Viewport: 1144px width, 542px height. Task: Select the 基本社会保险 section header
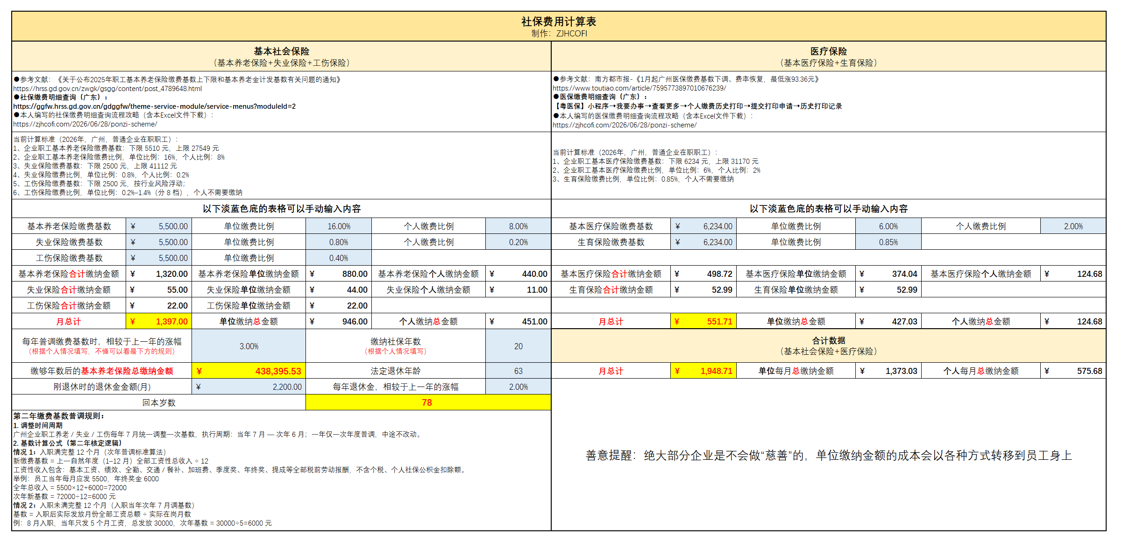point(282,56)
